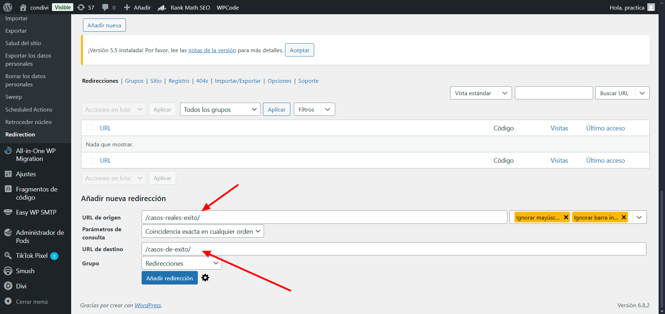
Task: Check the select-all box in bottom URL row
Action: click(90, 161)
